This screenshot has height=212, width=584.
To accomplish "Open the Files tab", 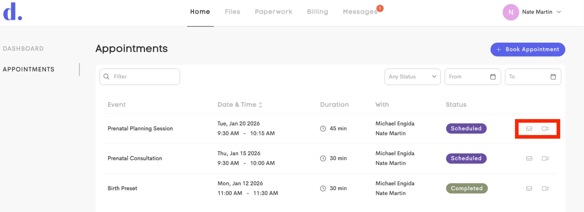I will tap(232, 12).
